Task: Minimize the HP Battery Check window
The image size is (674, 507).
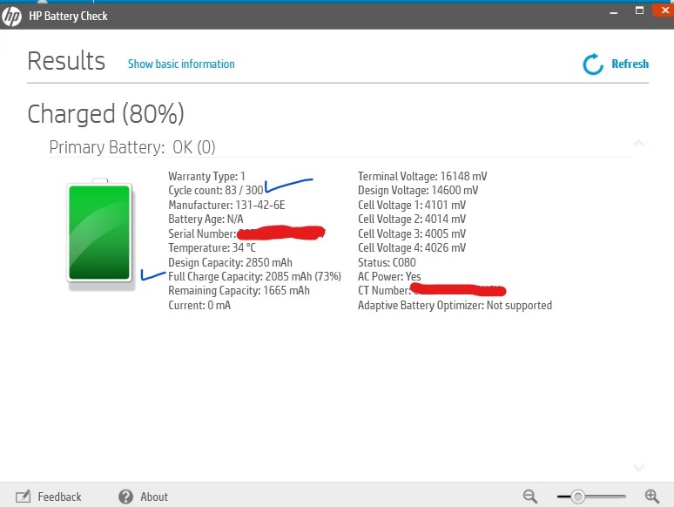Action: 613,12
